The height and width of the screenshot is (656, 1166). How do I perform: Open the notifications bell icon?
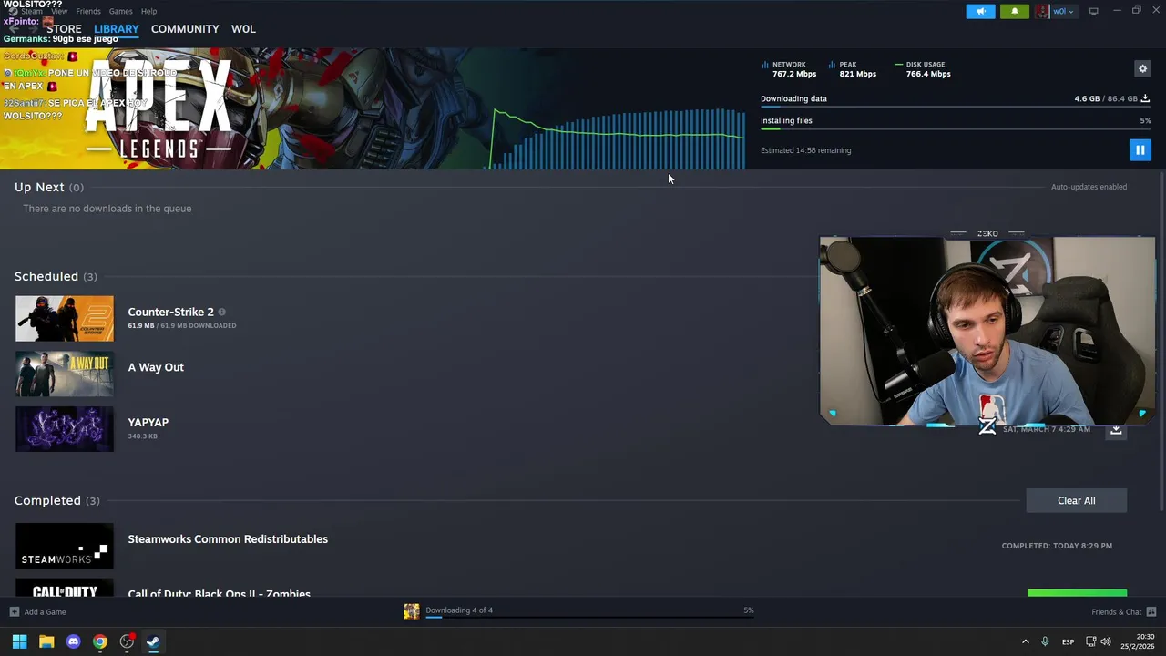(1015, 11)
